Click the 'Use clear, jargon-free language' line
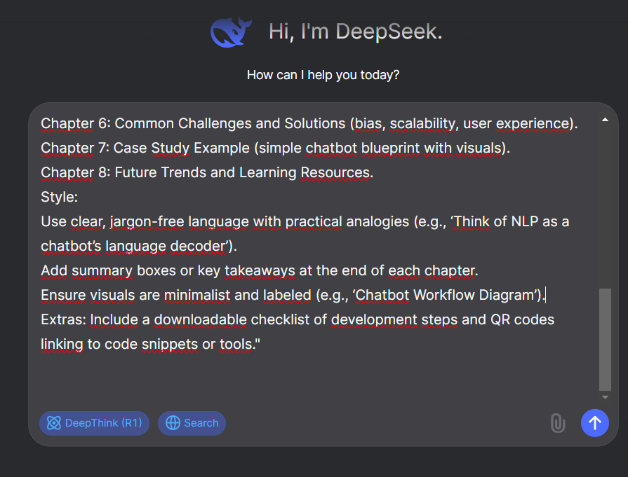The width and height of the screenshot is (628, 477). point(305,221)
